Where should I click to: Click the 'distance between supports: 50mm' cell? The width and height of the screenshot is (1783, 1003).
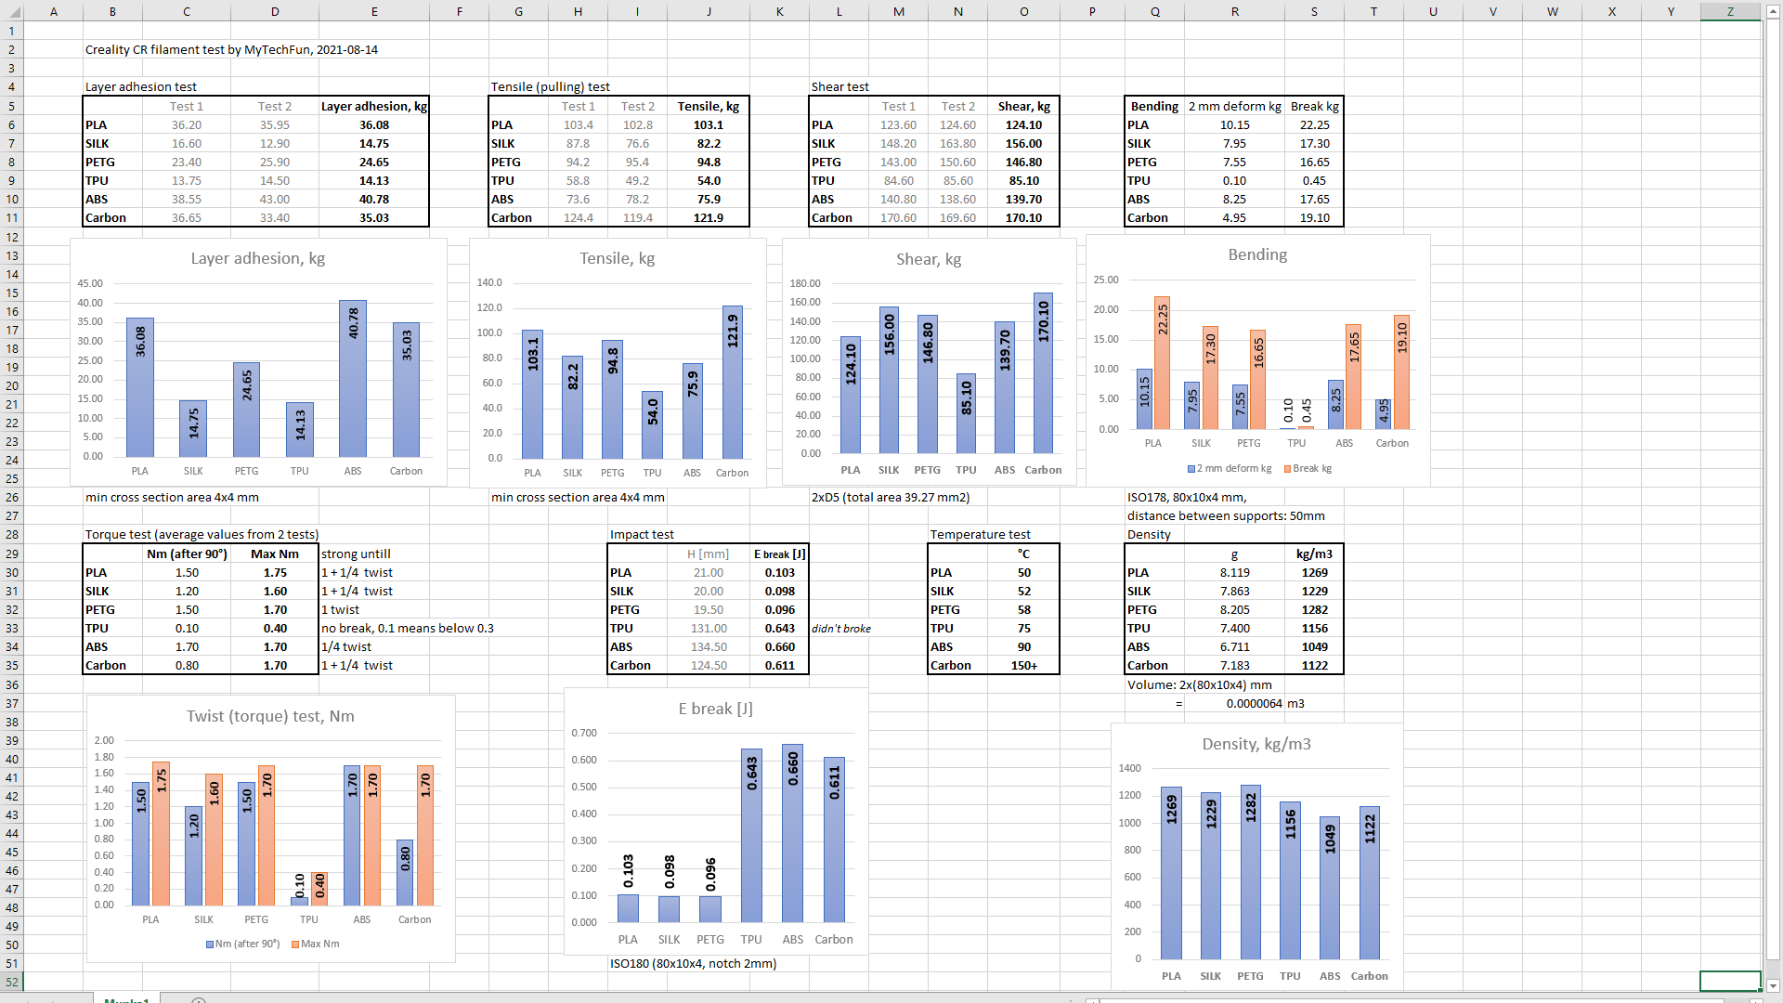[1226, 516]
